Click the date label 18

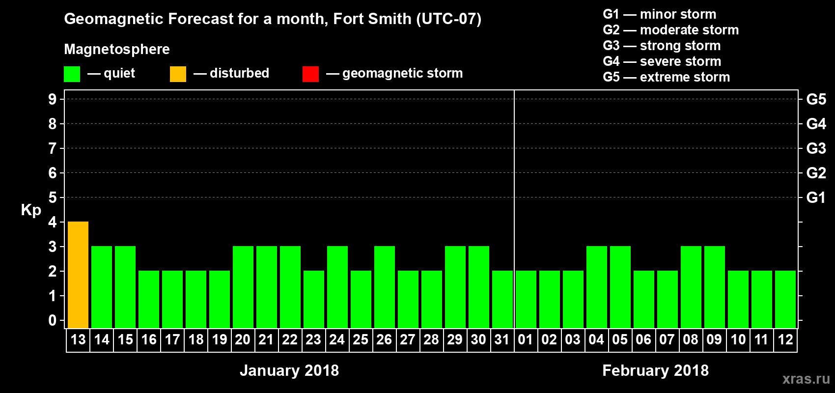click(x=196, y=340)
